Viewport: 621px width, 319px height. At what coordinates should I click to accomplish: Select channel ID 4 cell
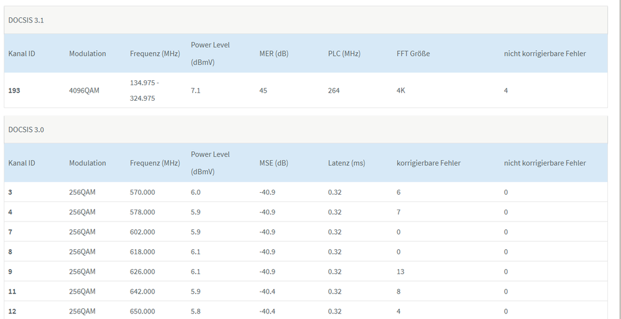[x=11, y=212]
